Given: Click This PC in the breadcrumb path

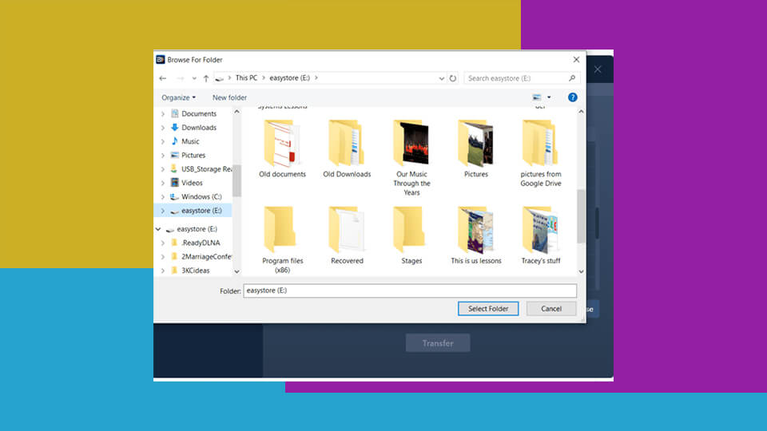Looking at the screenshot, I should click(246, 78).
